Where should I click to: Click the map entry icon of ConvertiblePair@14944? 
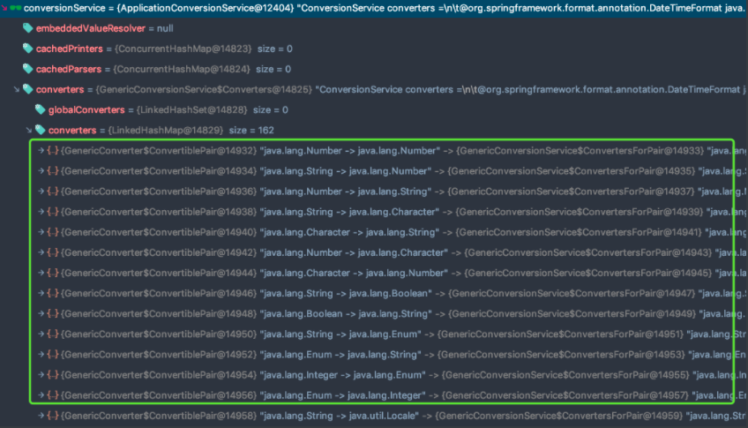52,273
